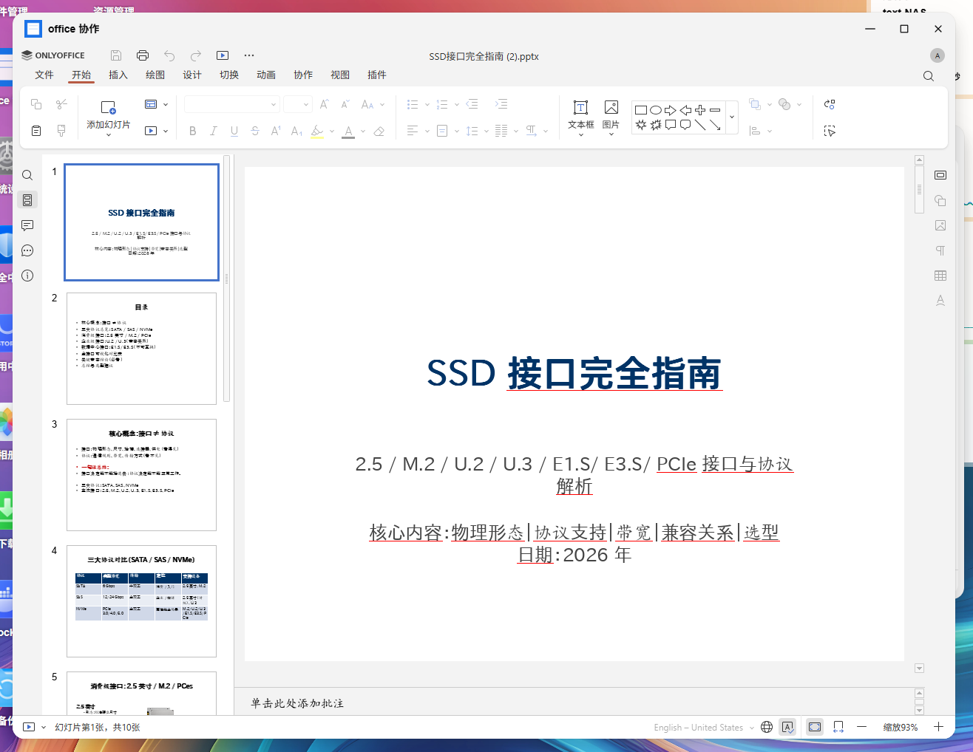Screen dimensions: 973x752
Task: Click the Decrement font size icon
Action: pyautogui.click(x=345, y=104)
